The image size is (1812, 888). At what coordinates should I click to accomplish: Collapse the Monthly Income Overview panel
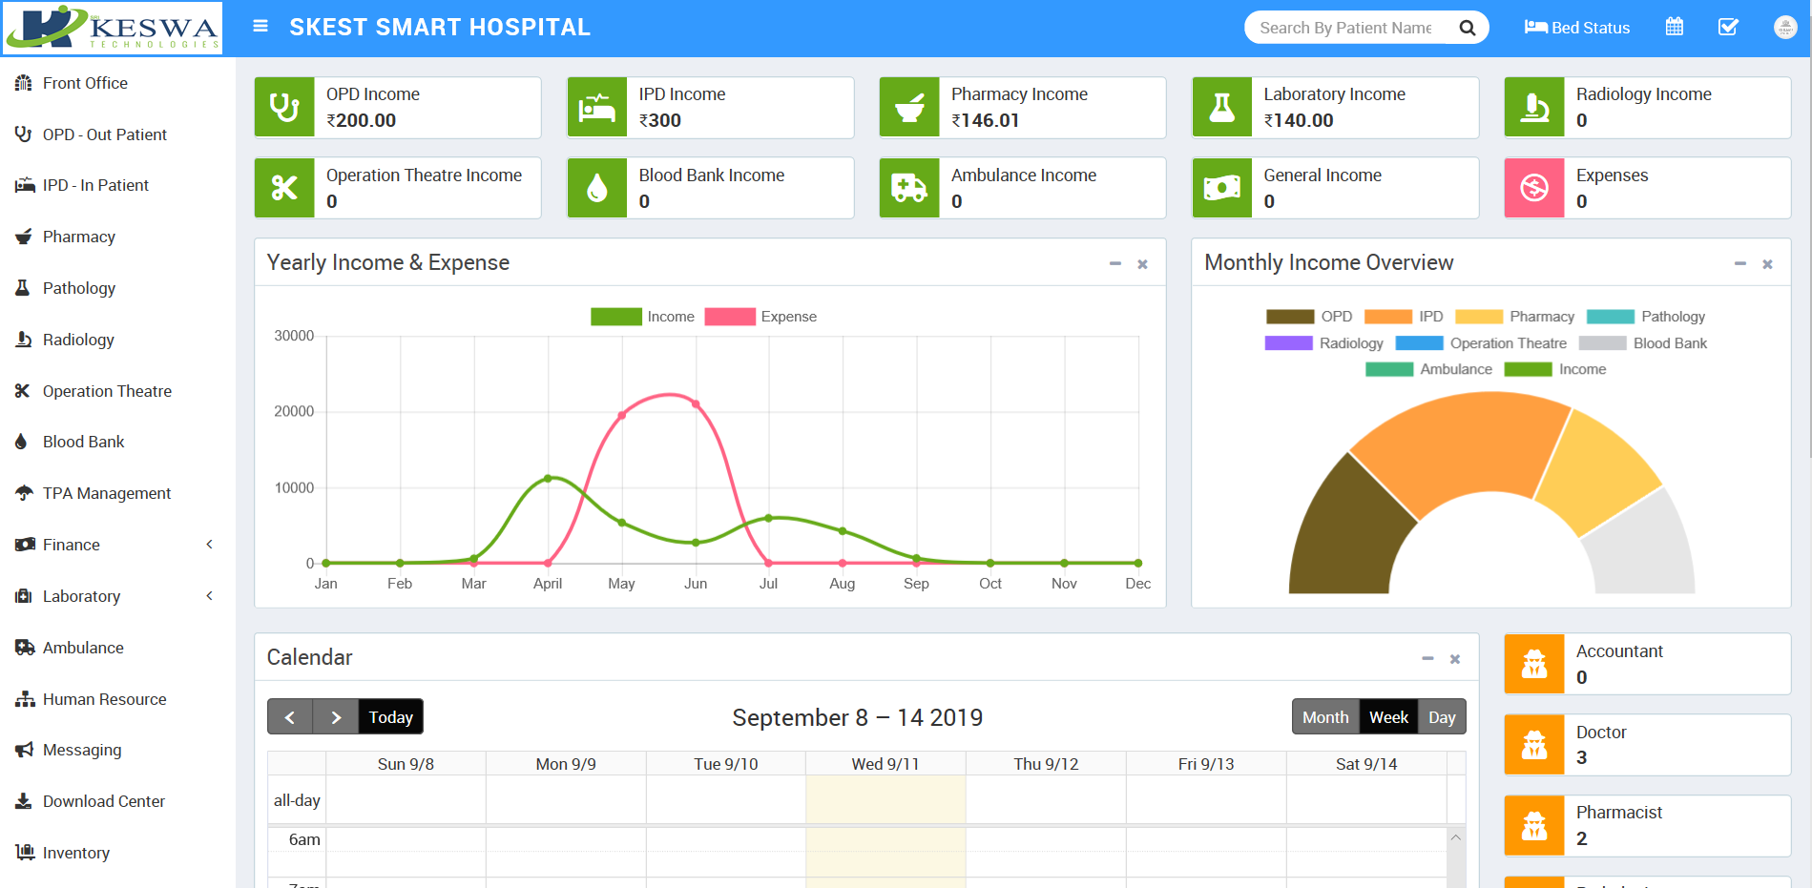pyautogui.click(x=1740, y=263)
